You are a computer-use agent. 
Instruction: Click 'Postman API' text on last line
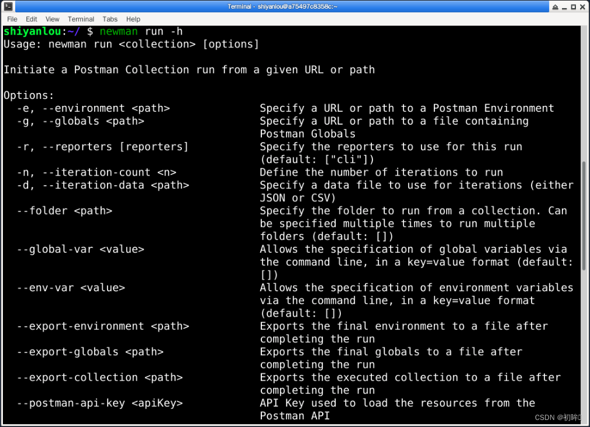coord(295,416)
